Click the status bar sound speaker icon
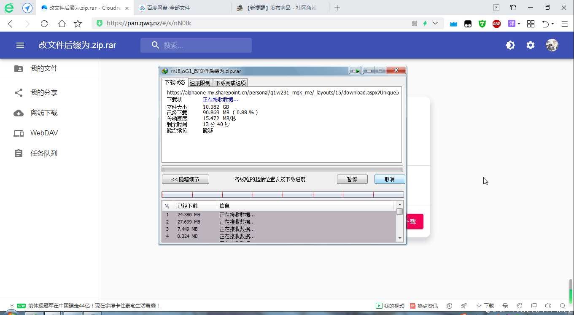 pyautogui.click(x=548, y=306)
